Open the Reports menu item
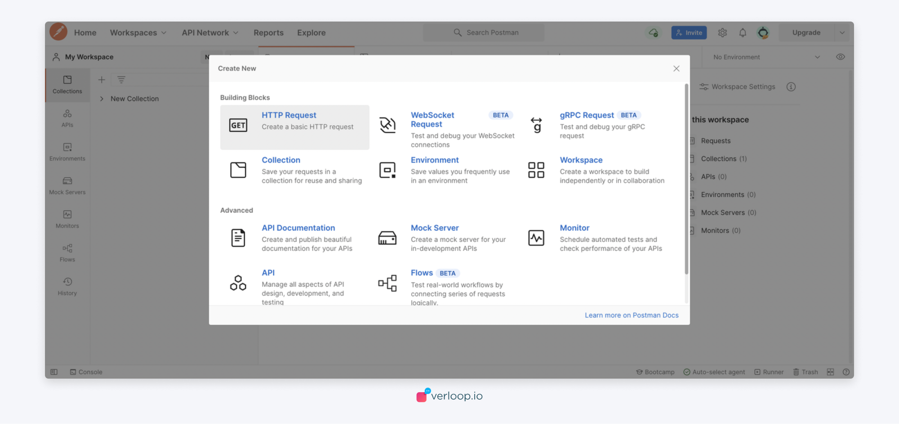899x424 pixels. tap(269, 33)
